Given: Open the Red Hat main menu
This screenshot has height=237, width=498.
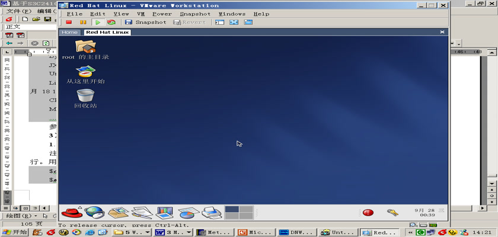Looking at the screenshot, I should point(72,212).
